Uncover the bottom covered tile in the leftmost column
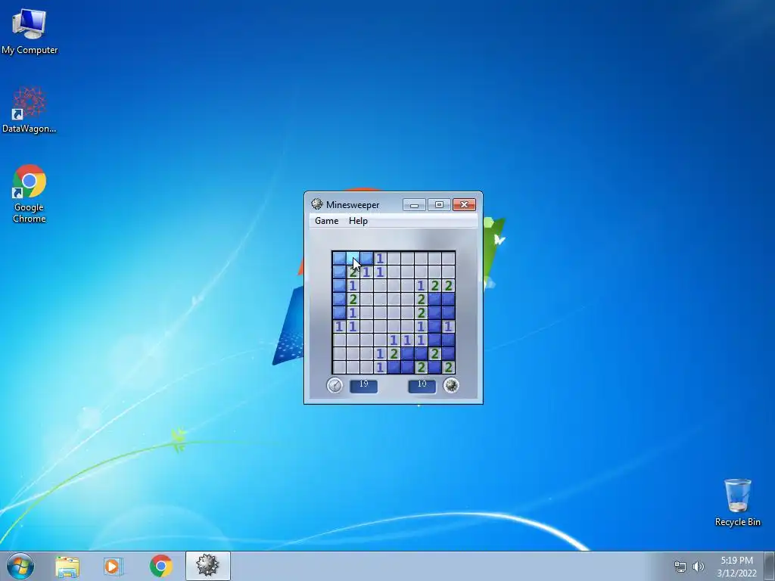775x581 pixels. coord(339,312)
